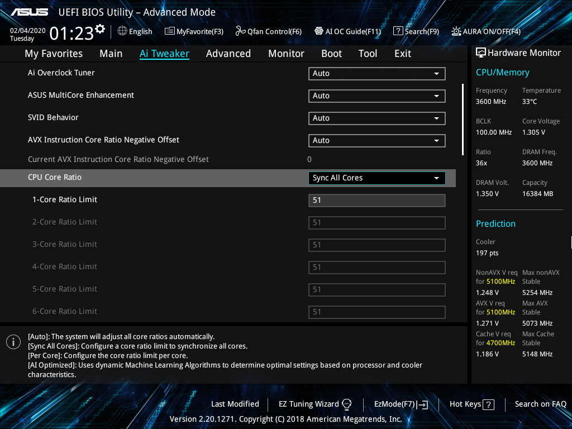Click the English language button
Screen dimensions: 572x429
click(x=135, y=31)
